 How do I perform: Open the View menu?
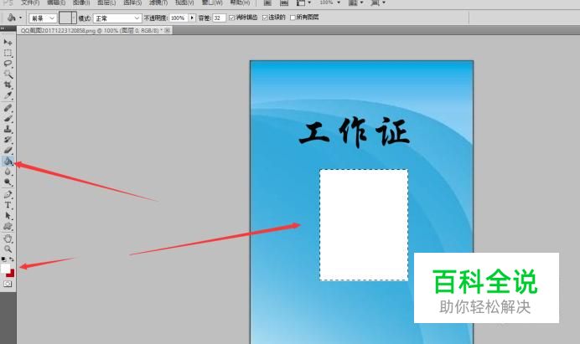[x=184, y=3]
